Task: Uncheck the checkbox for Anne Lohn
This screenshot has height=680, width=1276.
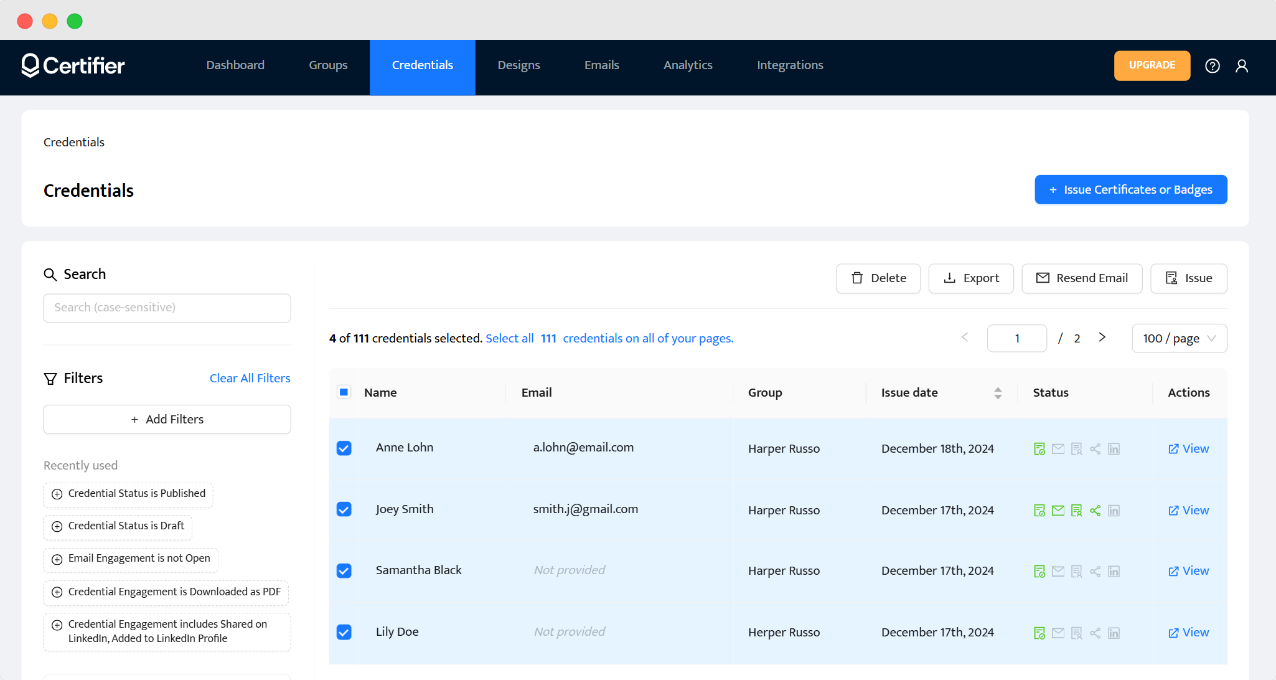Action: point(344,448)
